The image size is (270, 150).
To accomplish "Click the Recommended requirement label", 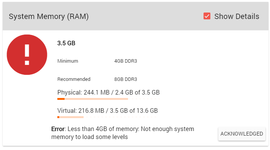I will pyautogui.click(x=74, y=79).
